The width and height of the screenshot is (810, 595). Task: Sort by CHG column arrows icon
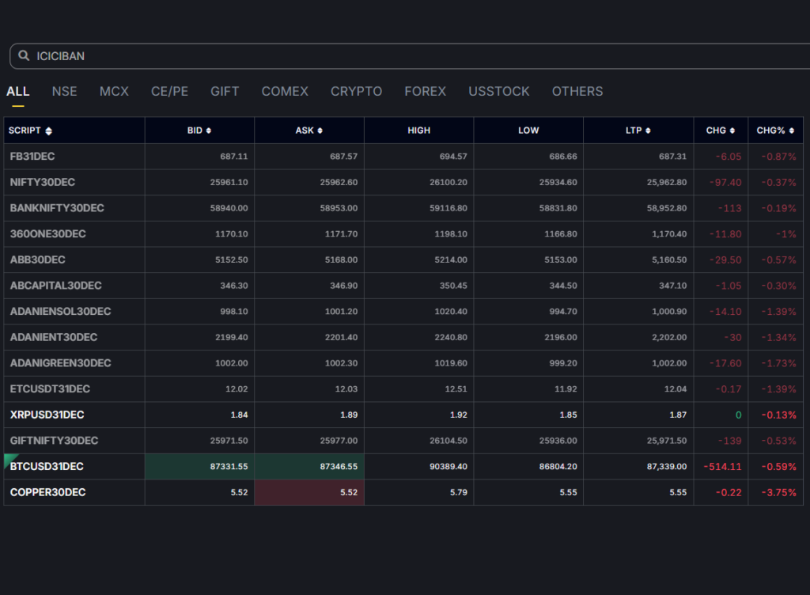(732, 131)
